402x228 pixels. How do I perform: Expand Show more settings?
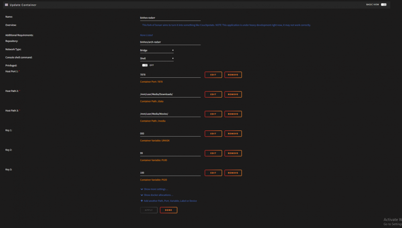(x=156, y=189)
